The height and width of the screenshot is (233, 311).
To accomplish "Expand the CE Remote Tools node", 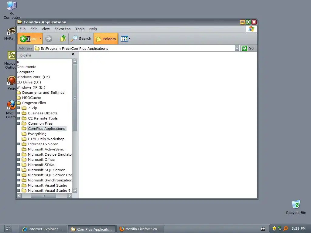I will pyautogui.click(x=19, y=118).
